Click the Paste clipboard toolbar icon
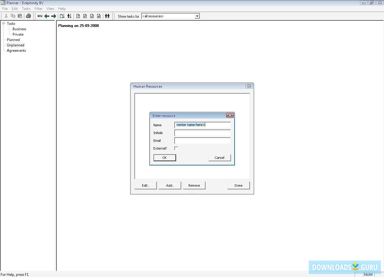 pos(20,16)
